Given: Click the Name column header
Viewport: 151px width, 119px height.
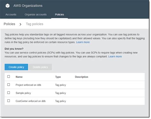Looking at the screenshot, I should (19, 77).
